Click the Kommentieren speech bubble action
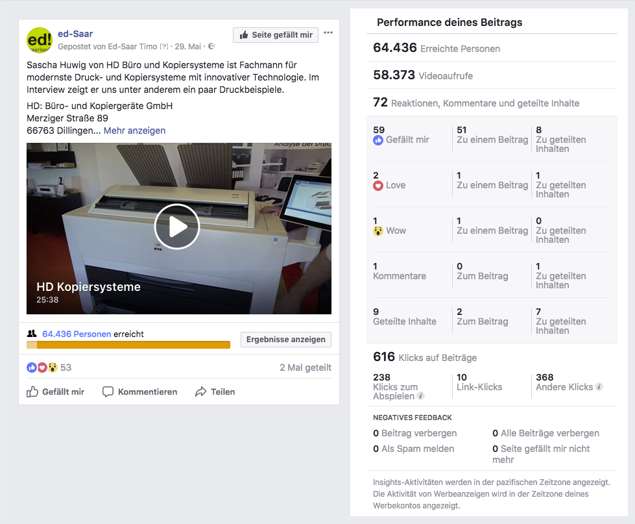Image resolution: width=635 pixels, height=524 pixels. click(x=139, y=392)
